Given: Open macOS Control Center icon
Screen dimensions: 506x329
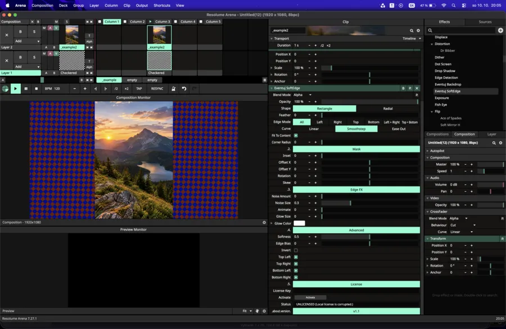Looking at the screenshot, I should pyautogui.click(x=464, y=6).
